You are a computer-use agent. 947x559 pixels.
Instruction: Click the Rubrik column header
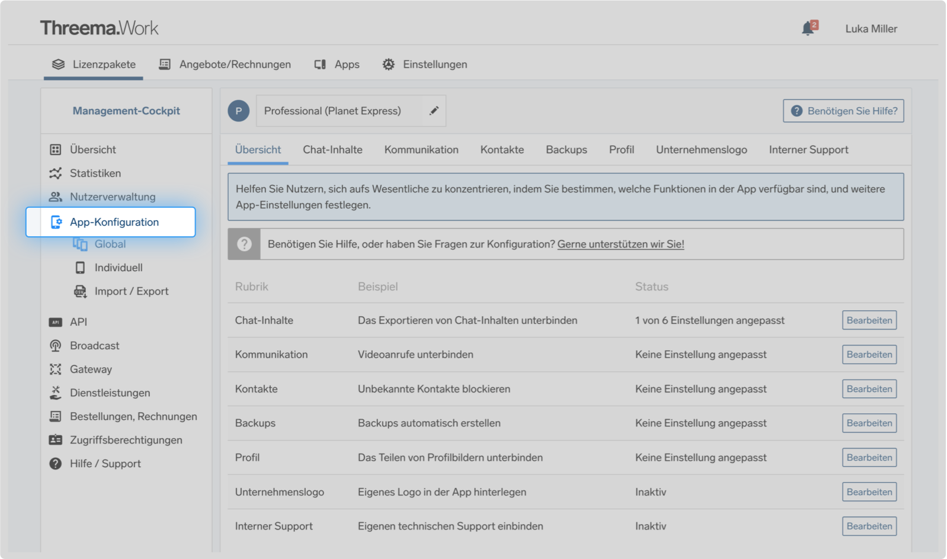point(252,287)
